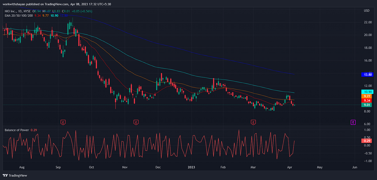This screenshot has width=377, height=180.
Task: Open the purple upcoming earnings marker near June
Action: click(353, 122)
